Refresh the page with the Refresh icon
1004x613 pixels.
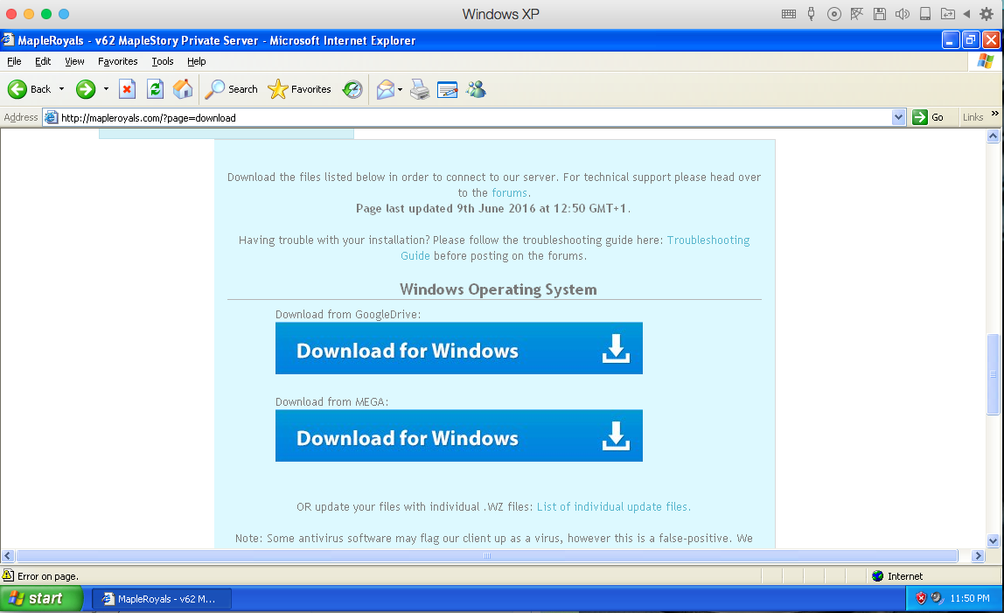tap(155, 89)
